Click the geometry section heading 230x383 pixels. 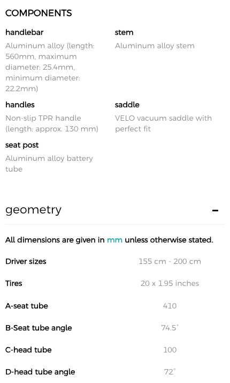point(33,210)
